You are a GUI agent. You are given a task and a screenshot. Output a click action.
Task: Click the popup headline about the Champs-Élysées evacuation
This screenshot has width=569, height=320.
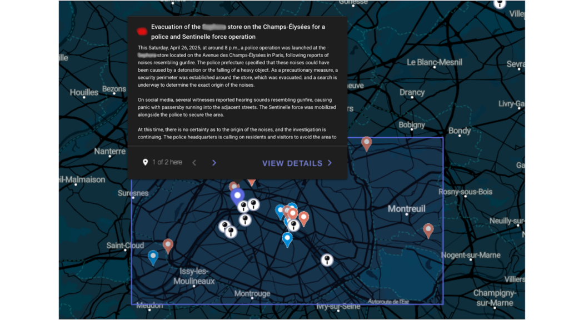[x=238, y=32]
